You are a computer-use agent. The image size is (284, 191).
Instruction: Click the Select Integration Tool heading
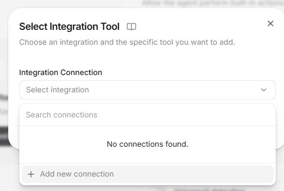click(70, 26)
